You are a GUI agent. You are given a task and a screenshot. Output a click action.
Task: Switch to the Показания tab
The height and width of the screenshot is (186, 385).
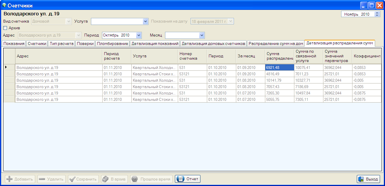14,44
